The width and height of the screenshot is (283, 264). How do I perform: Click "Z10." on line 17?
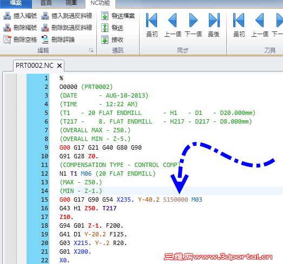67,217
